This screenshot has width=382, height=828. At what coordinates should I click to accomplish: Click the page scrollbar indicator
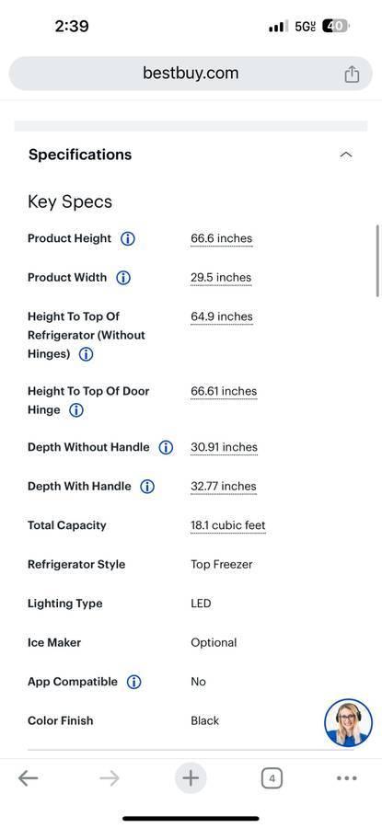pos(377,261)
